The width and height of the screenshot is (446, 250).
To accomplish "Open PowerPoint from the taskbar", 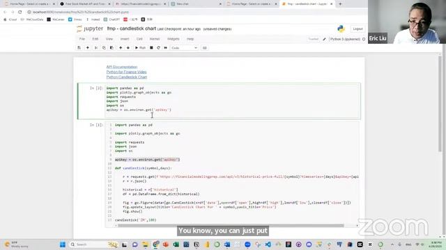I will click(x=166, y=244).
